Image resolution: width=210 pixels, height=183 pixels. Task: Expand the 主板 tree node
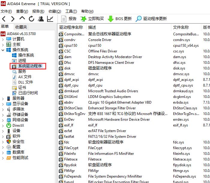pos(3,45)
